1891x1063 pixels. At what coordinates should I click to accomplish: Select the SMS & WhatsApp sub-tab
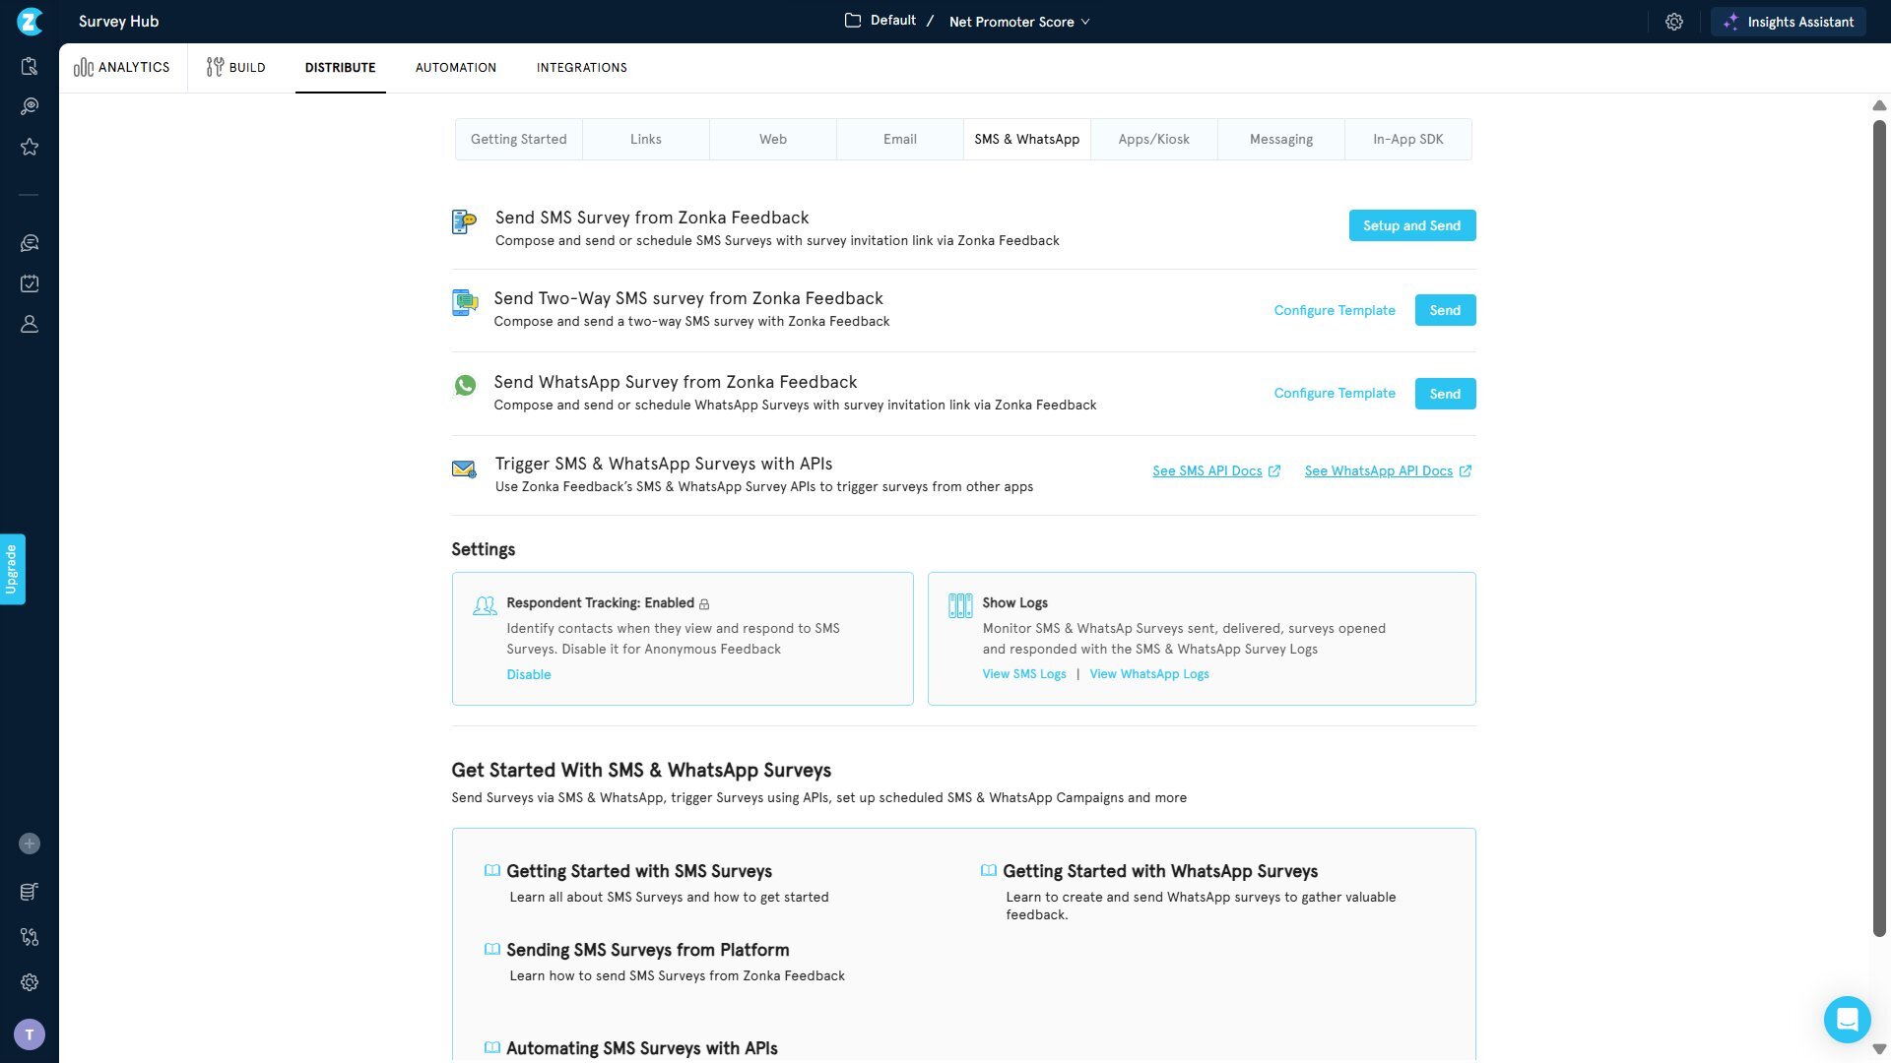pyautogui.click(x=1027, y=139)
